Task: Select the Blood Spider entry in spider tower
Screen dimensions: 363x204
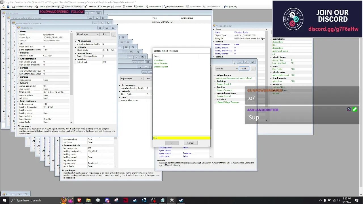Action: (x=83, y=50)
